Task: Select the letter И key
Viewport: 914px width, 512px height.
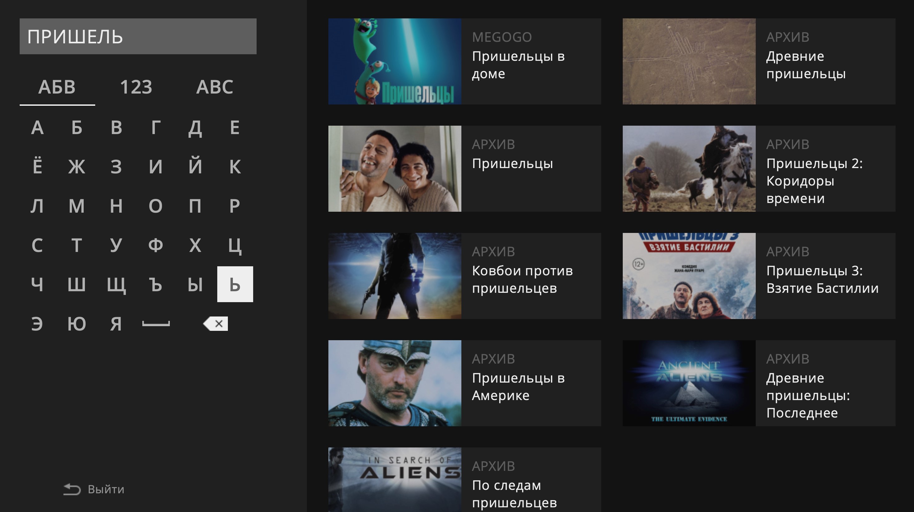Action: coord(156,166)
